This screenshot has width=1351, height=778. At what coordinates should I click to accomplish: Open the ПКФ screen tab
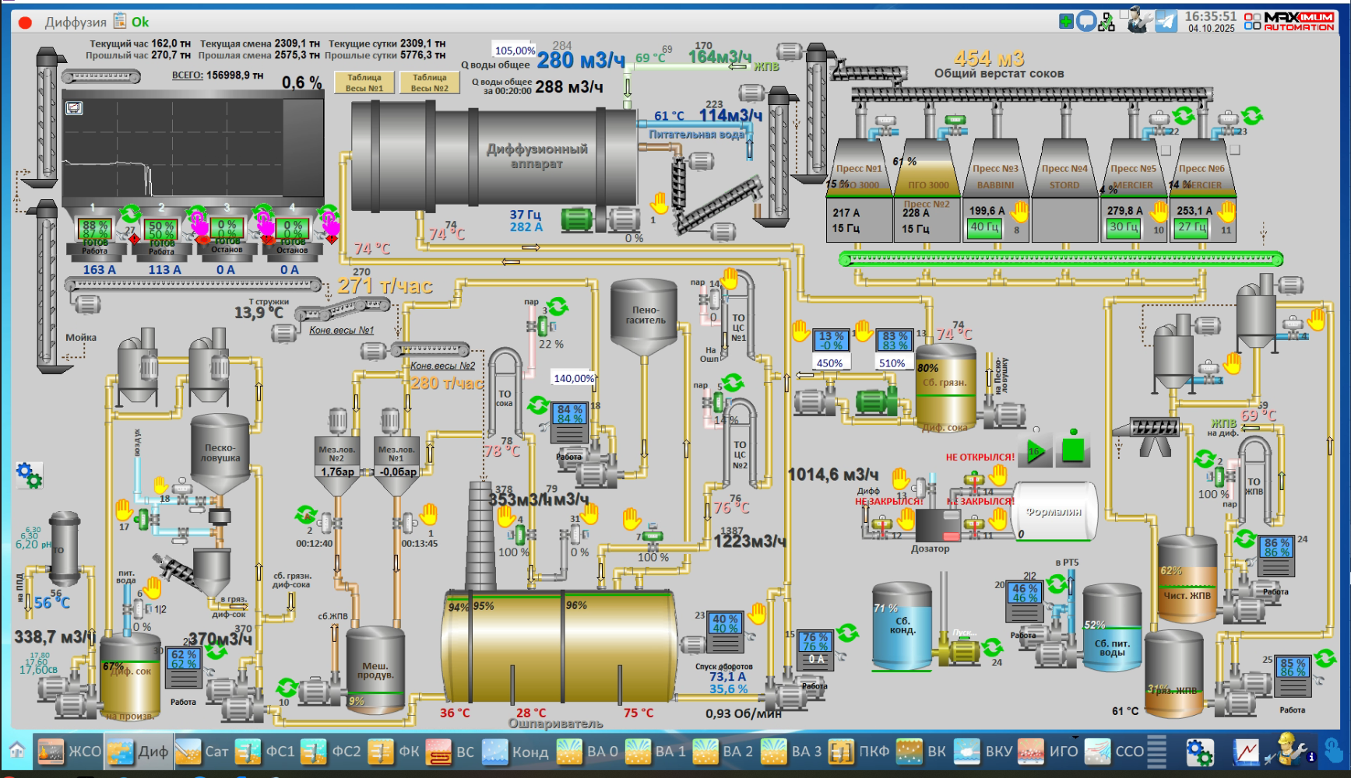pos(860,752)
